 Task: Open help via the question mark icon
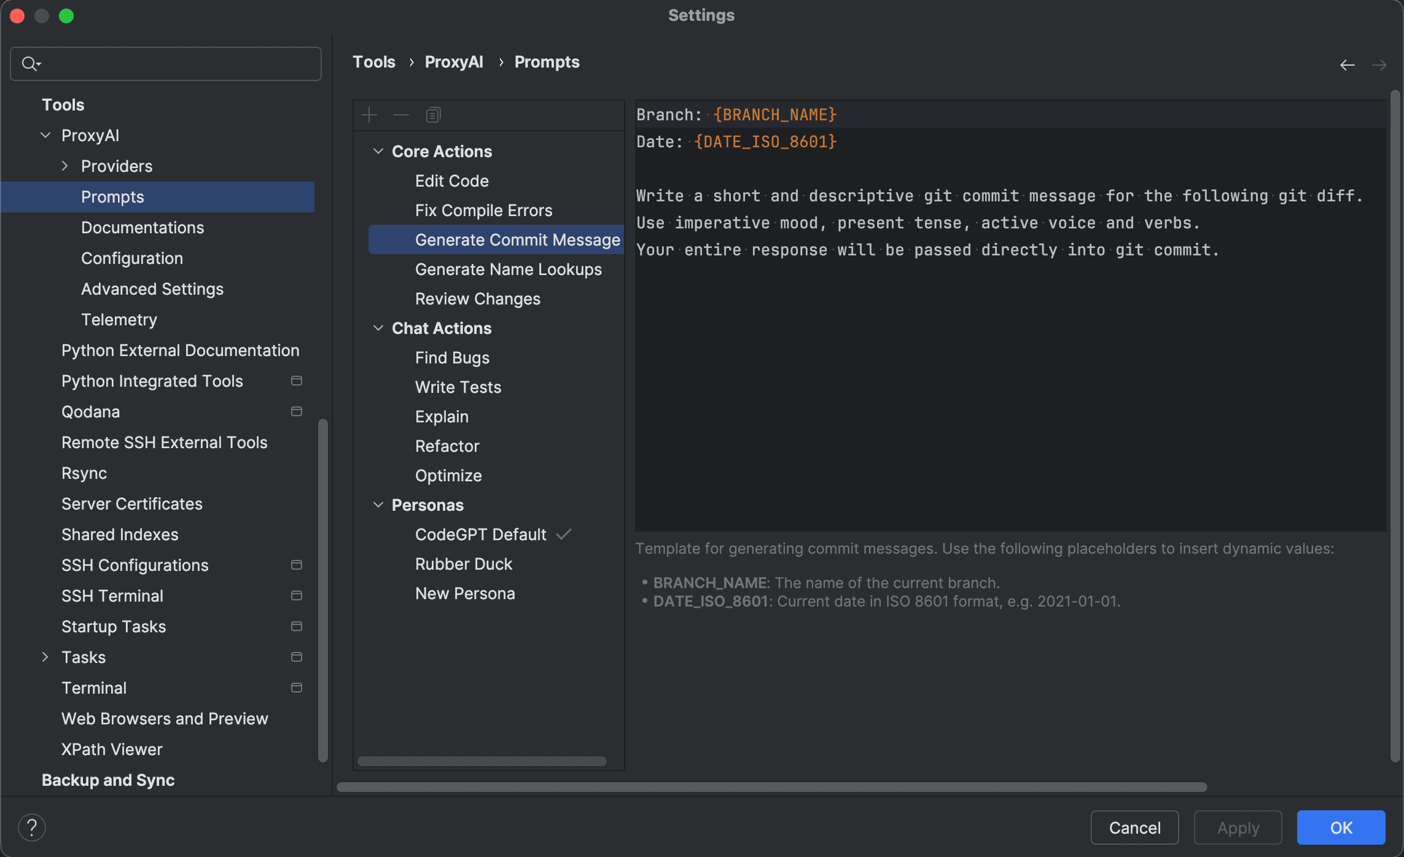tap(33, 827)
